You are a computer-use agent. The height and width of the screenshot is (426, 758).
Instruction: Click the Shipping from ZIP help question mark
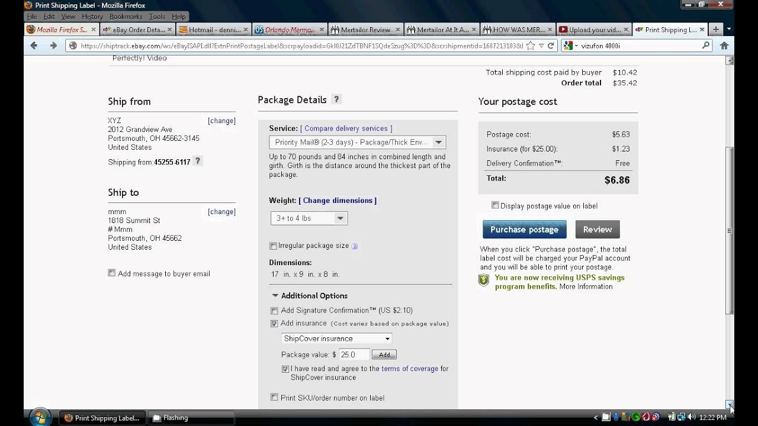198,161
